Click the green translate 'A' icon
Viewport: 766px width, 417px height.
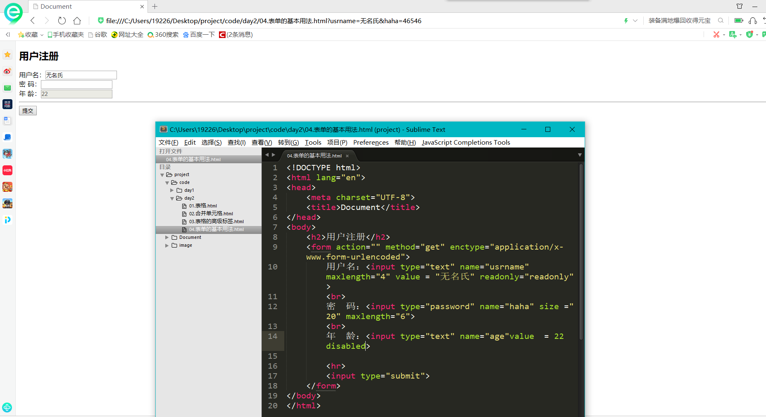(x=733, y=35)
